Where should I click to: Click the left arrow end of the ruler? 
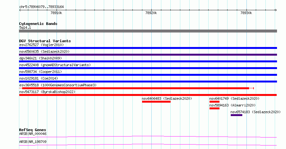pyautogui.click(x=20, y=10)
